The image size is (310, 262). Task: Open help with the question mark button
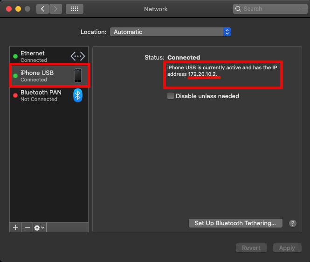(293, 223)
